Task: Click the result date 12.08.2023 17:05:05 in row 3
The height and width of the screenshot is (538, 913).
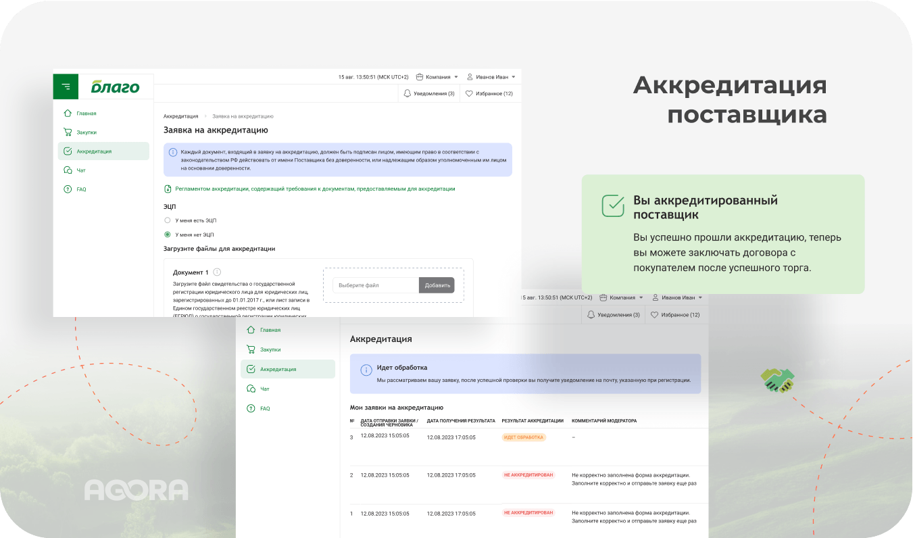Action: [451, 437]
